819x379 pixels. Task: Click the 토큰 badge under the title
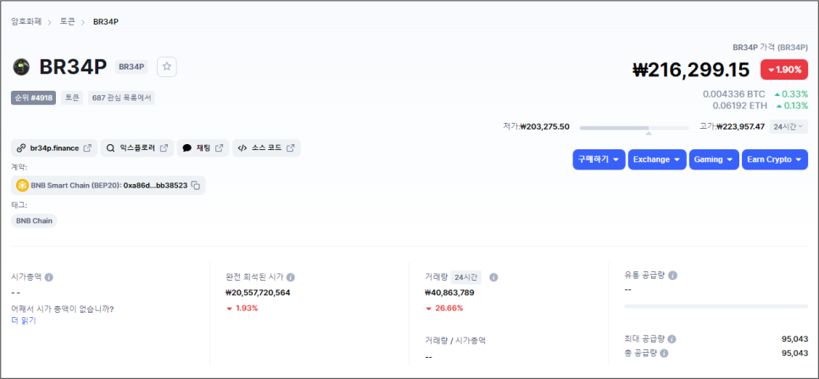(x=72, y=98)
